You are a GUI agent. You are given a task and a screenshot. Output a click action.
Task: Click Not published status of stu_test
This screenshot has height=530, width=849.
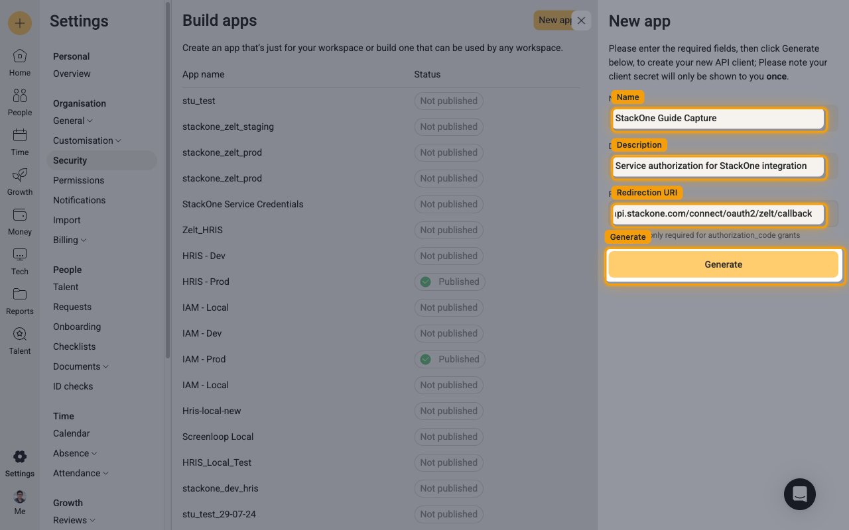tap(448, 101)
